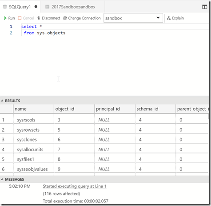The height and width of the screenshot is (206, 211).
Task: Select the 'name' column header
Action: 34,109
